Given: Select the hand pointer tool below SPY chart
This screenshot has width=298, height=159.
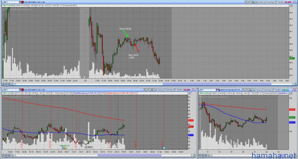Looking at the screenshot, I should click(209, 155).
